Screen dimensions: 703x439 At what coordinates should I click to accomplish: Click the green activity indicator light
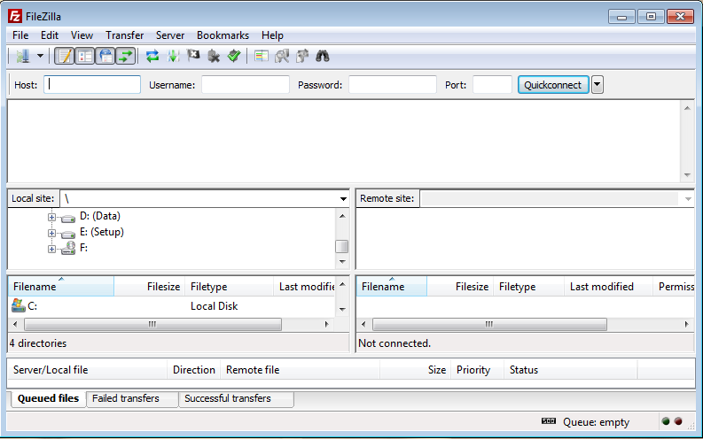666,421
